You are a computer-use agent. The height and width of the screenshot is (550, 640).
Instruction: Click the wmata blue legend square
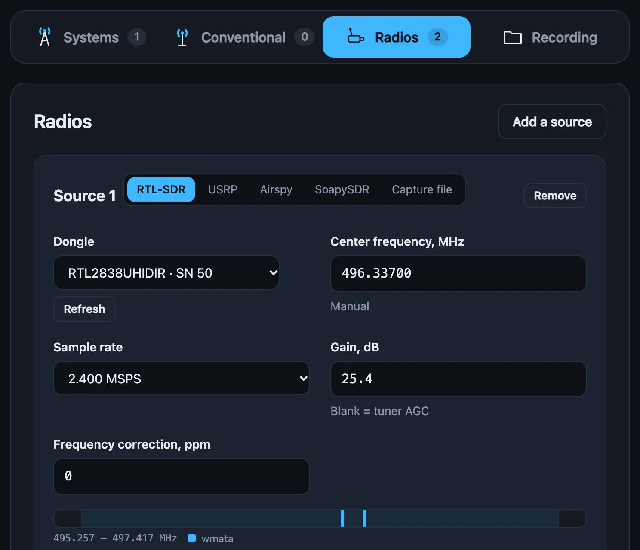pos(192,538)
